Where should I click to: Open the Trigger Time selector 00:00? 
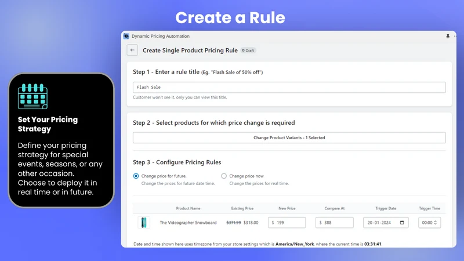[x=429, y=223]
